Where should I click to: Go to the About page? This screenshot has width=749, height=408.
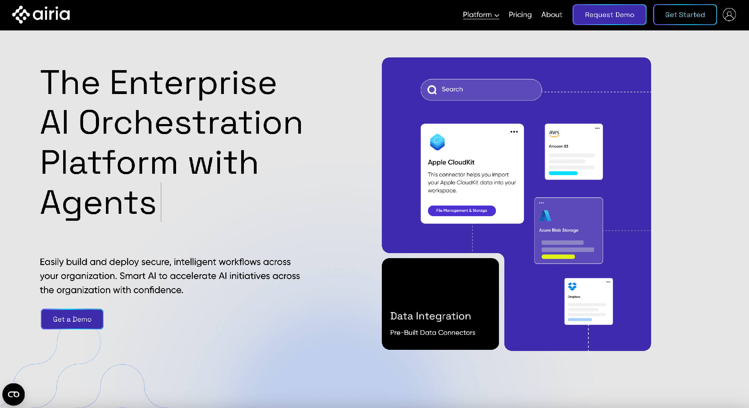551,15
